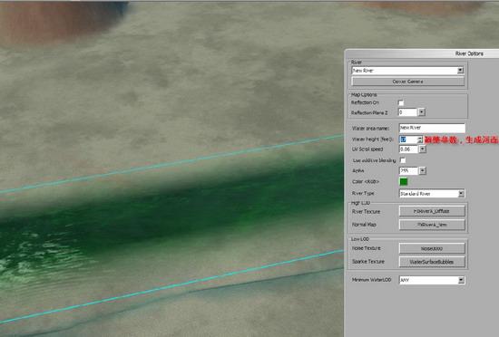Enable the Reflection On checkbox
The height and width of the screenshot is (337, 499).
401,102
